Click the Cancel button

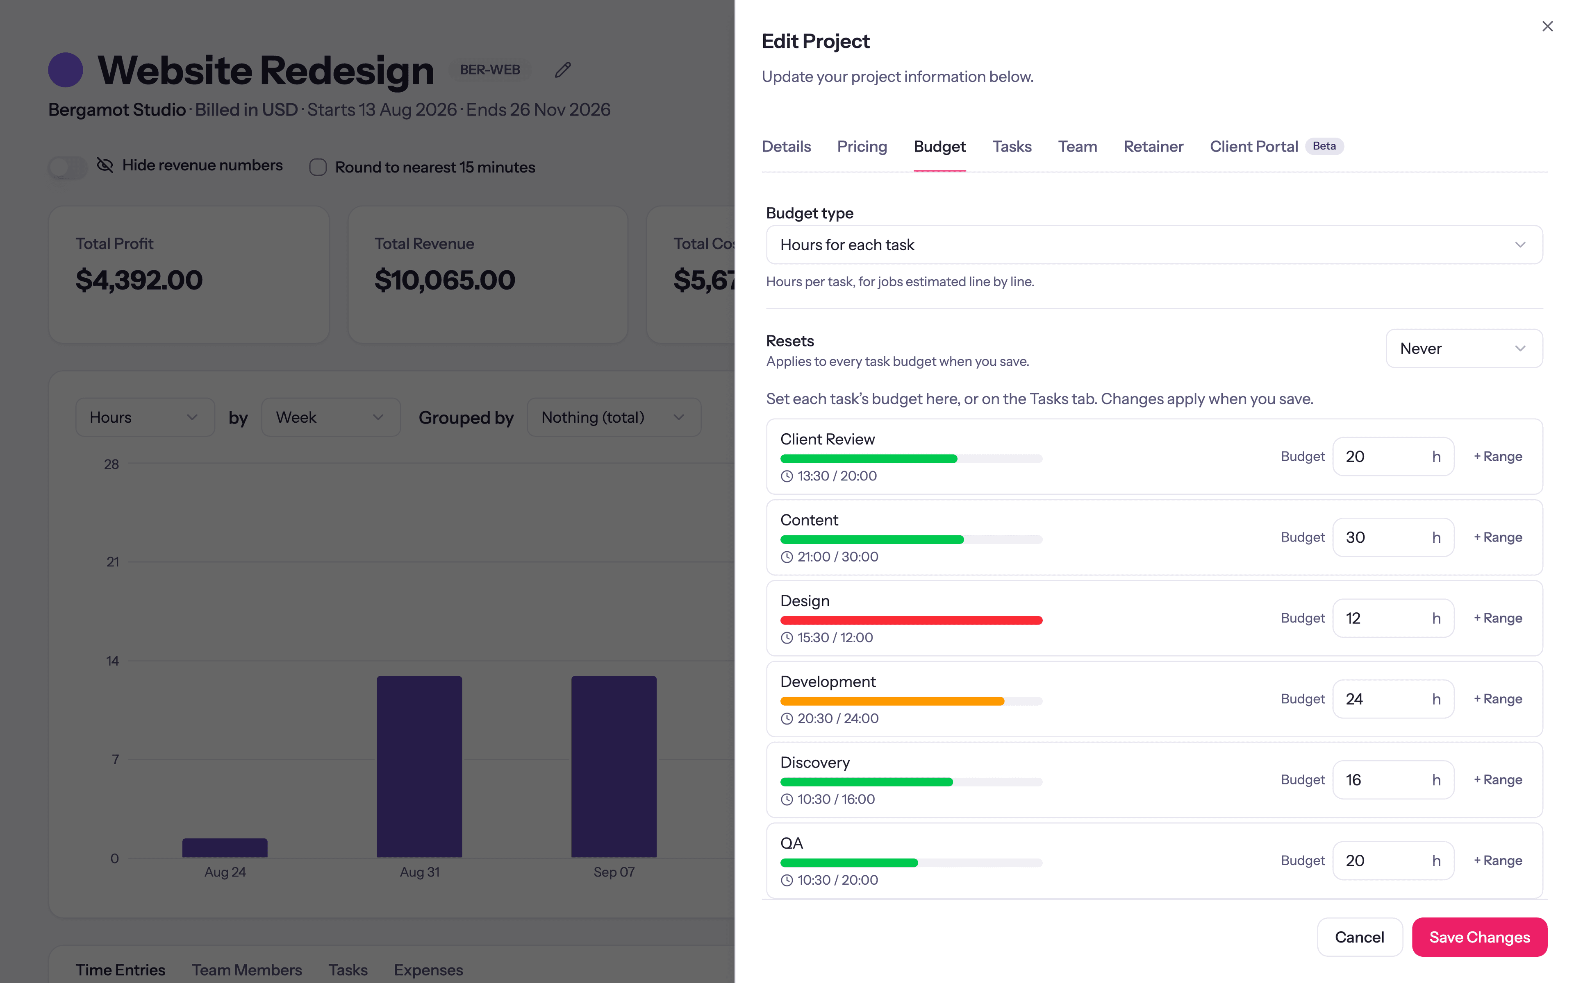(x=1359, y=937)
